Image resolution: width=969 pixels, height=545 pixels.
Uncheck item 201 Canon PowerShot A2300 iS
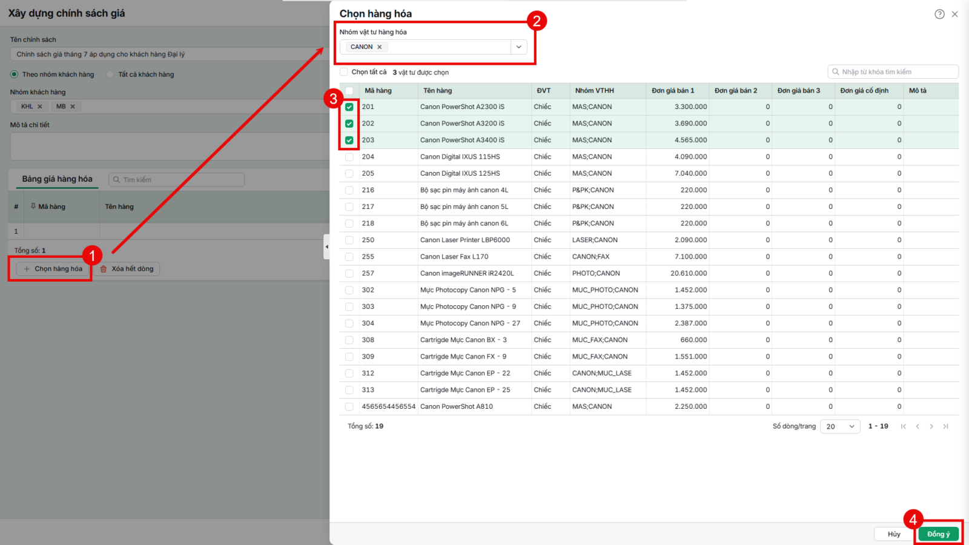(349, 107)
